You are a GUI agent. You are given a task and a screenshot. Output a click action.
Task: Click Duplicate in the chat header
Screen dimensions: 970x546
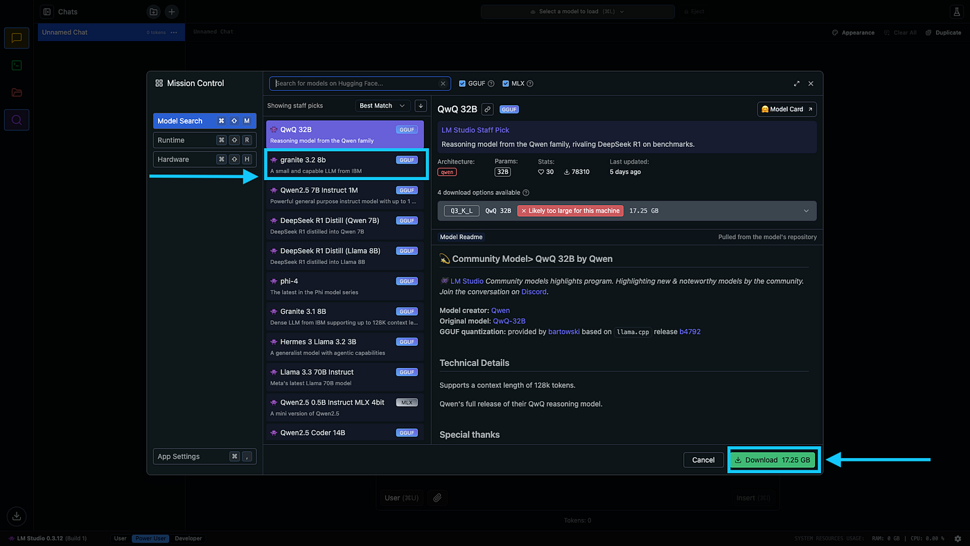(944, 33)
